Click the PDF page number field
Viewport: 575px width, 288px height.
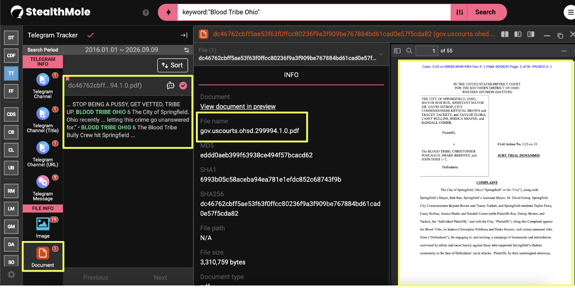[427, 51]
